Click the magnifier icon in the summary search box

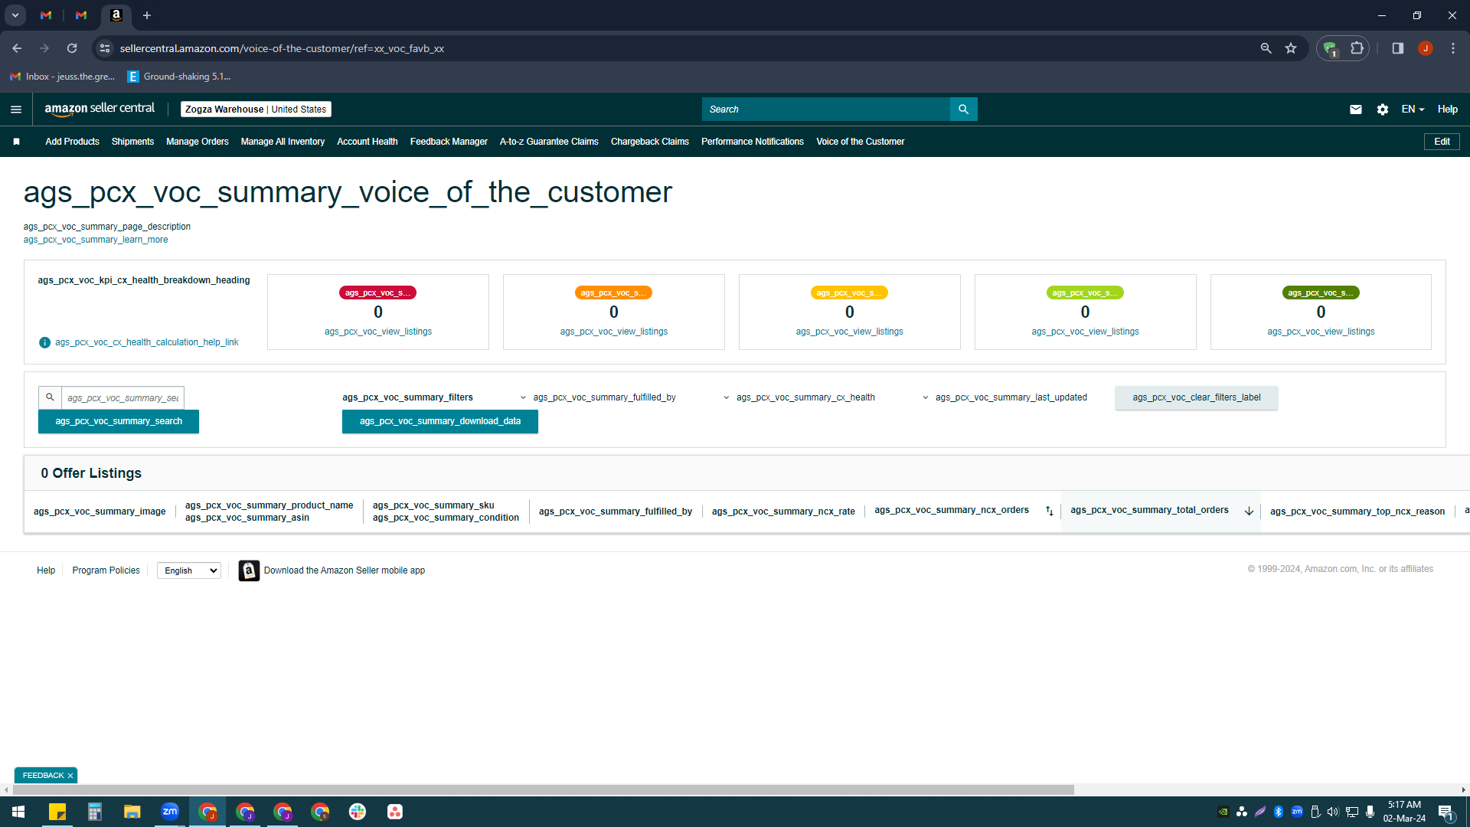[50, 397]
